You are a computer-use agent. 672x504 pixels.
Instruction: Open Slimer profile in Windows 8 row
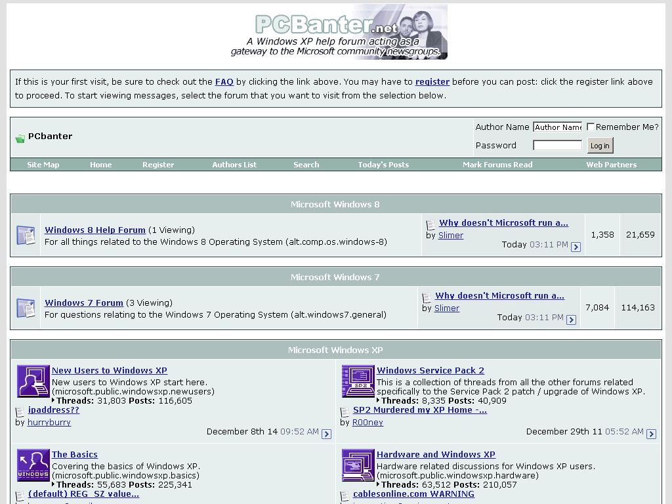pyautogui.click(x=451, y=236)
